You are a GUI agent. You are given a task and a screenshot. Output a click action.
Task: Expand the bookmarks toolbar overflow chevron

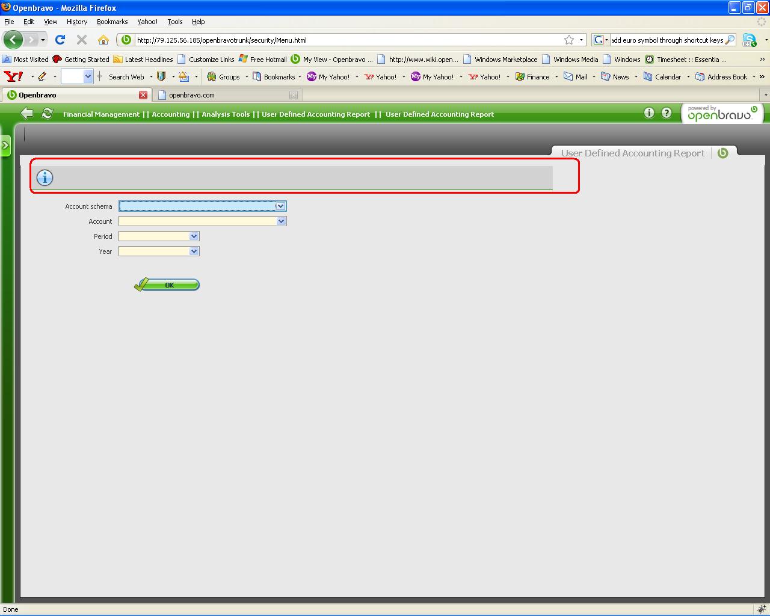pos(763,59)
